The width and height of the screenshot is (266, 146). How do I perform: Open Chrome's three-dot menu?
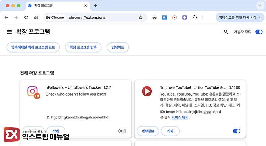(260, 17)
